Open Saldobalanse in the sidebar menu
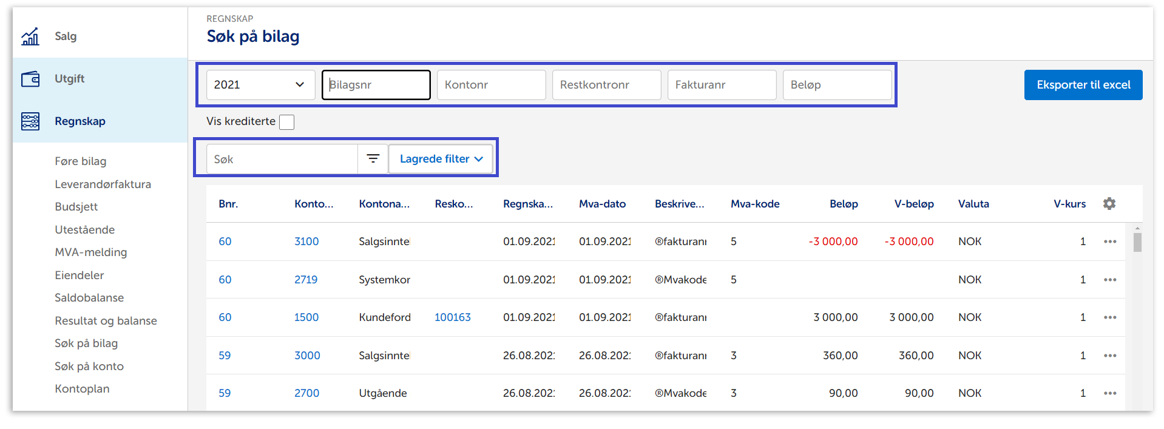The width and height of the screenshot is (1164, 429). coord(89,298)
